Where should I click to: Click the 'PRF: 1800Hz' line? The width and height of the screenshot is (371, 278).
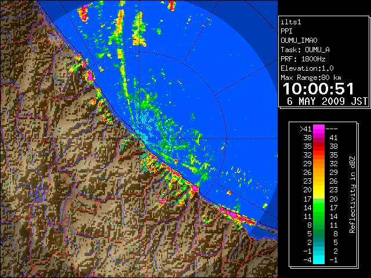click(x=303, y=59)
